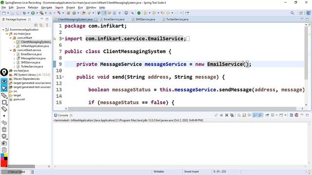Click the Relaunch Spring Boot green circle icon

click(139, 13)
